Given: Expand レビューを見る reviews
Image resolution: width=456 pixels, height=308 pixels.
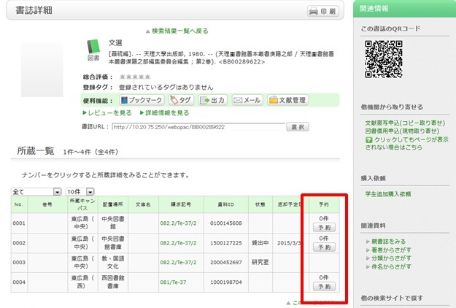Looking at the screenshot, I should tap(109, 113).
